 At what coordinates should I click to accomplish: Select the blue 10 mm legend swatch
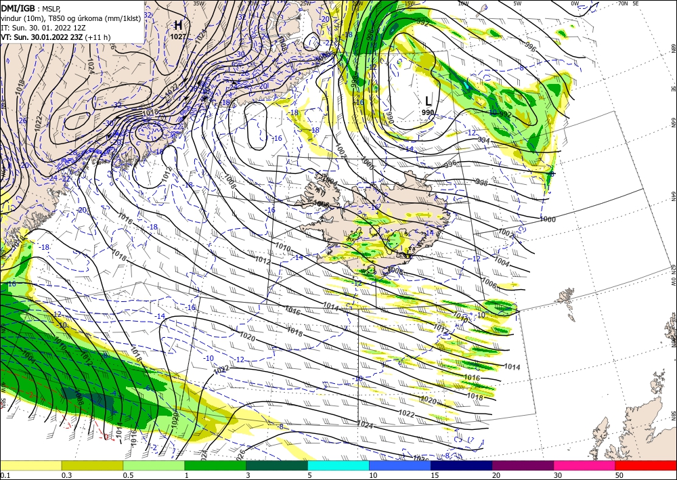(400, 465)
